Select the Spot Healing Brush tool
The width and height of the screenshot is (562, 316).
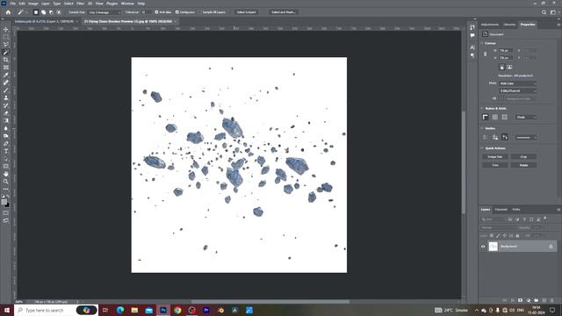click(6, 83)
